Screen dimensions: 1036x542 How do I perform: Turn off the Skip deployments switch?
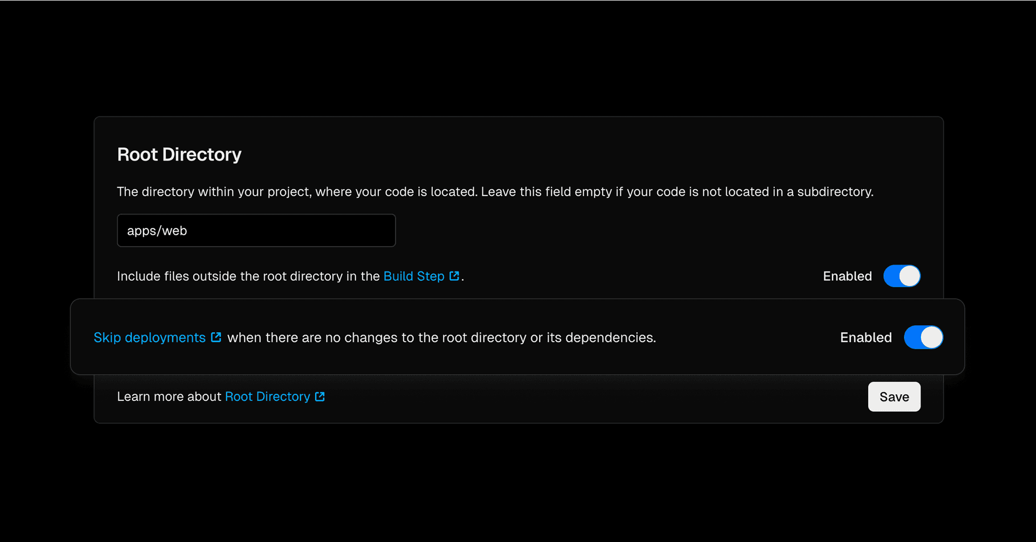tap(923, 337)
